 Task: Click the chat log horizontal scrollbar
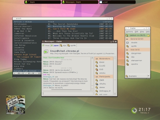(x=67, y=90)
